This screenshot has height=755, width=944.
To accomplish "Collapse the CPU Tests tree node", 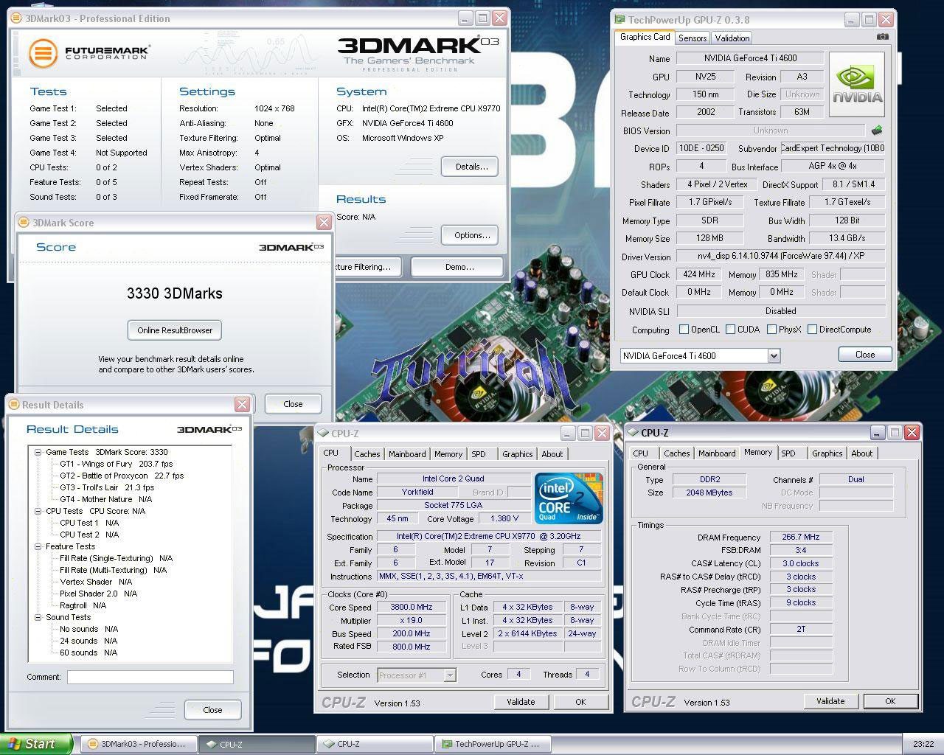I will tap(38, 511).
